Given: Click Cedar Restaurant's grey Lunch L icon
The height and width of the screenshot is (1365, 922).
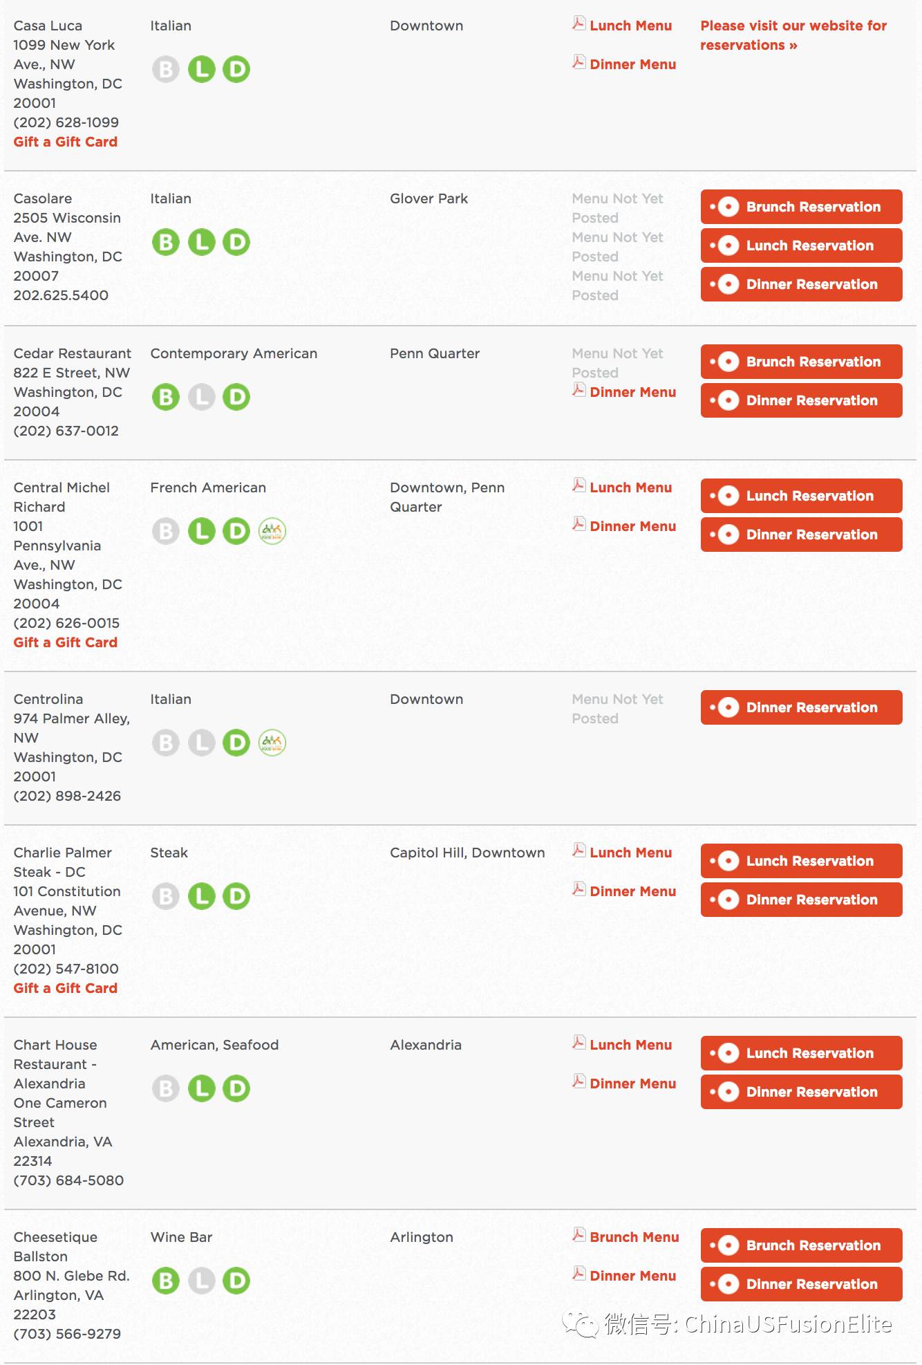Looking at the screenshot, I should click(202, 397).
